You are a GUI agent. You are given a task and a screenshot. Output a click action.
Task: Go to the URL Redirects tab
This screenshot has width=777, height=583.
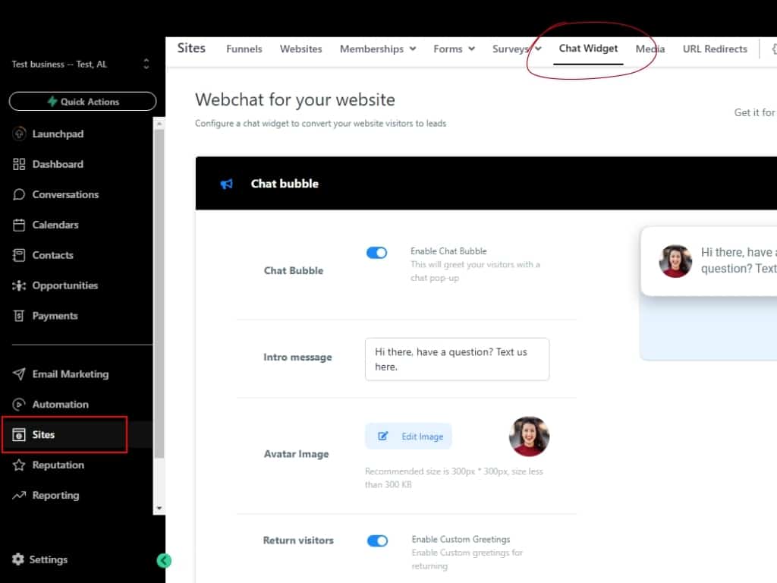[x=715, y=49]
